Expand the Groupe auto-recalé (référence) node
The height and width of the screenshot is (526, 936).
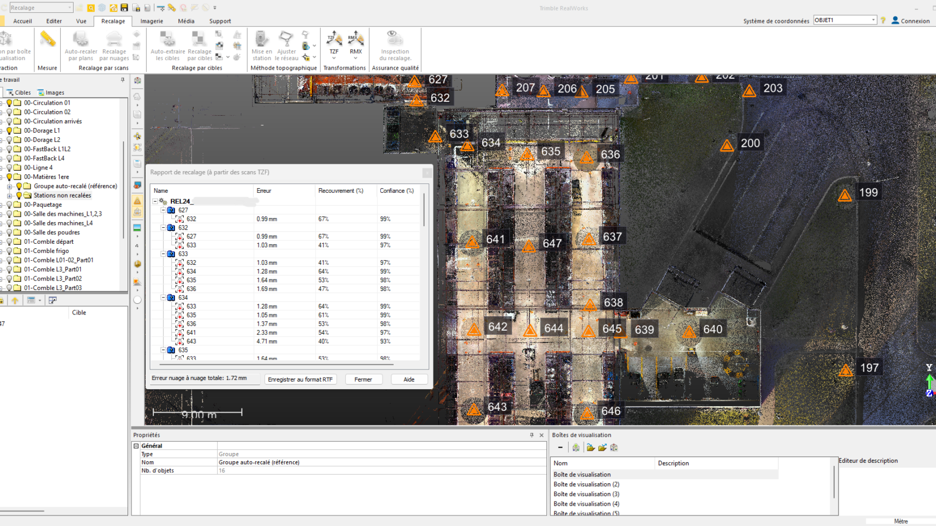[x=9, y=186]
